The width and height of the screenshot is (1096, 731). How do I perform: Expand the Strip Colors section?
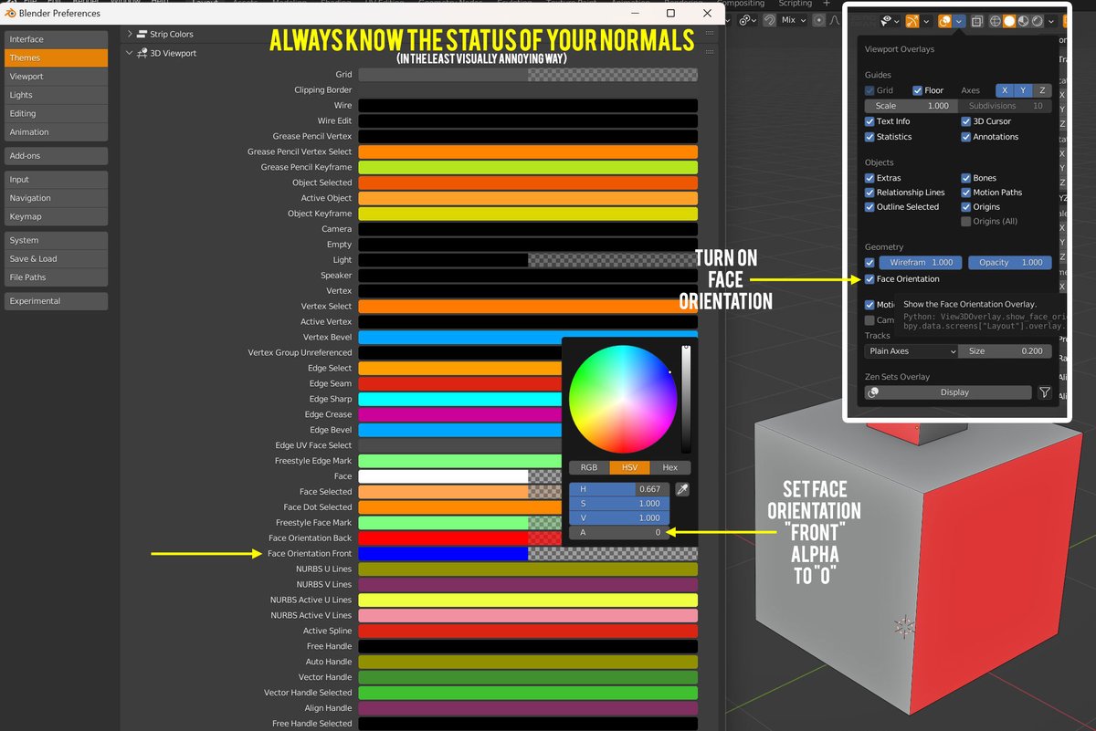tap(130, 34)
